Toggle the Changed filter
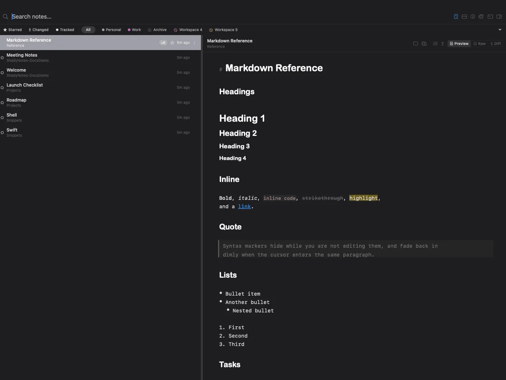This screenshot has width=506, height=380. [x=38, y=30]
